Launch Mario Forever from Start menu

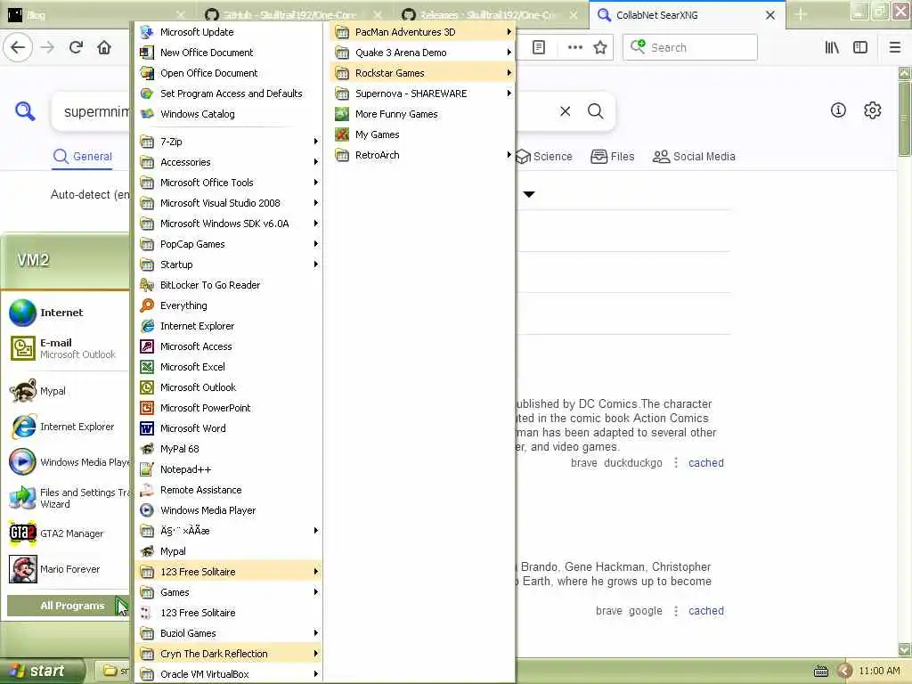pyautogui.click(x=68, y=569)
